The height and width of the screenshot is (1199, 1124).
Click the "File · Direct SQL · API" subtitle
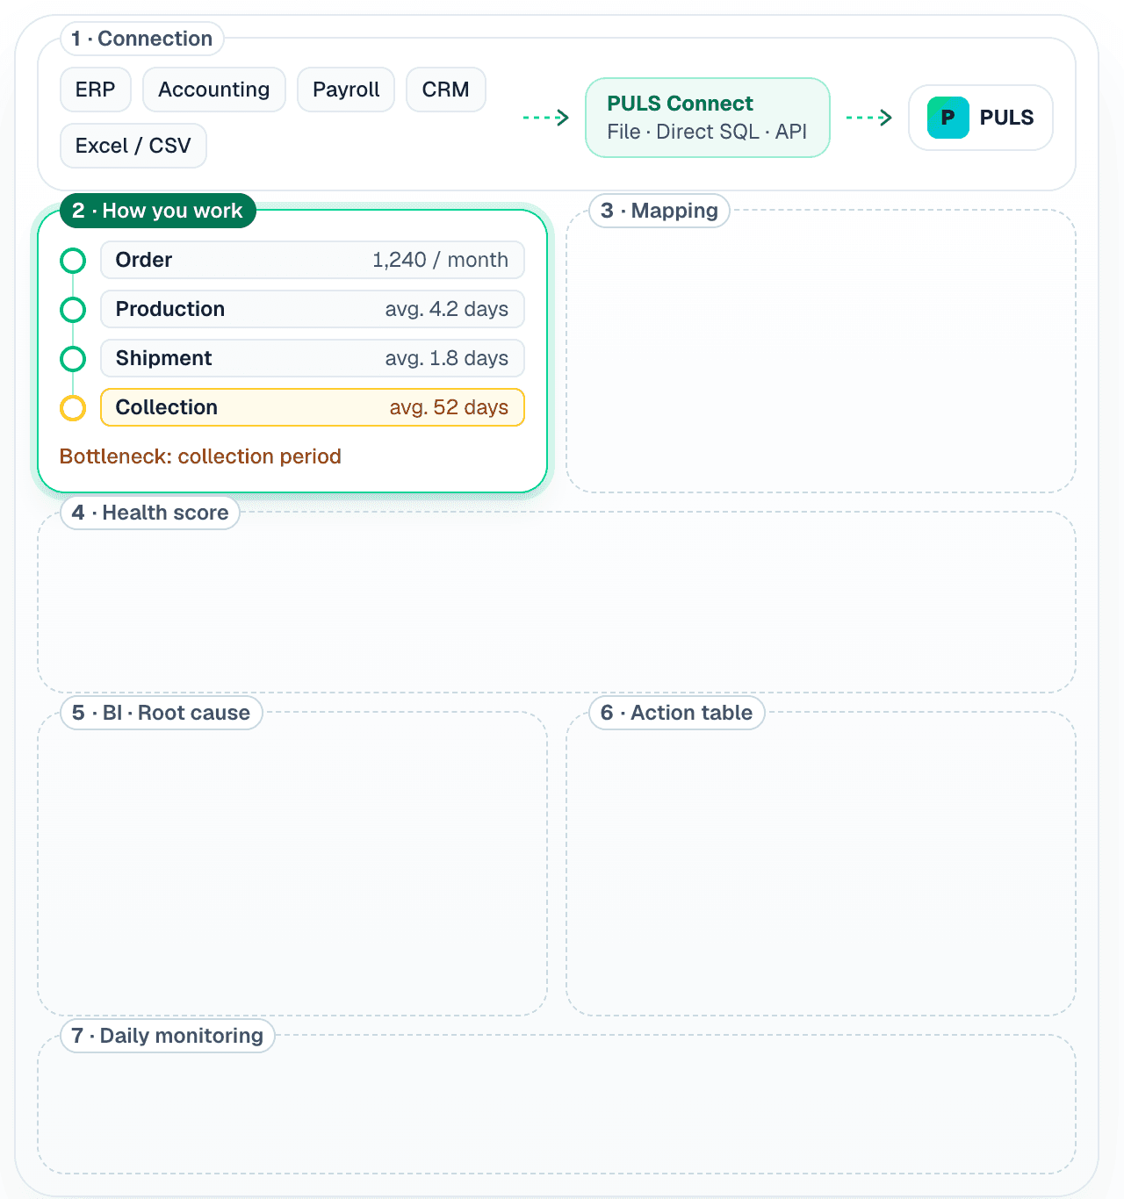(707, 132)
